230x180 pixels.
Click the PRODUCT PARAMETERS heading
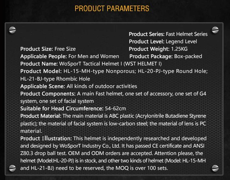coord(112,8)
